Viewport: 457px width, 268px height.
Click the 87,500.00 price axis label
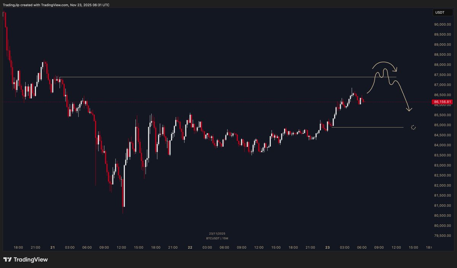442,75
